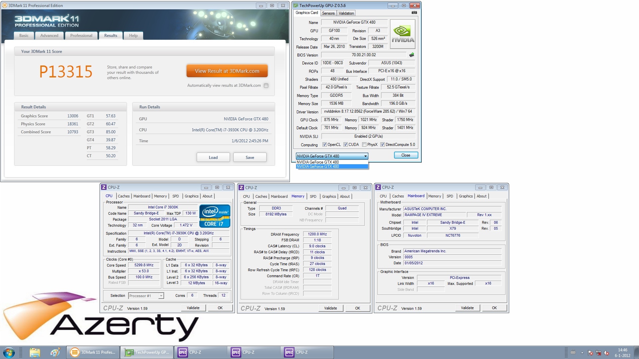Switch to 3DMark 11 taskbar button
639x359 pixels.
(x=93, y=352)
